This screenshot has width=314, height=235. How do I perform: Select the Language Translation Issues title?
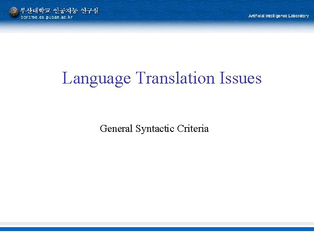click(162, 78)
